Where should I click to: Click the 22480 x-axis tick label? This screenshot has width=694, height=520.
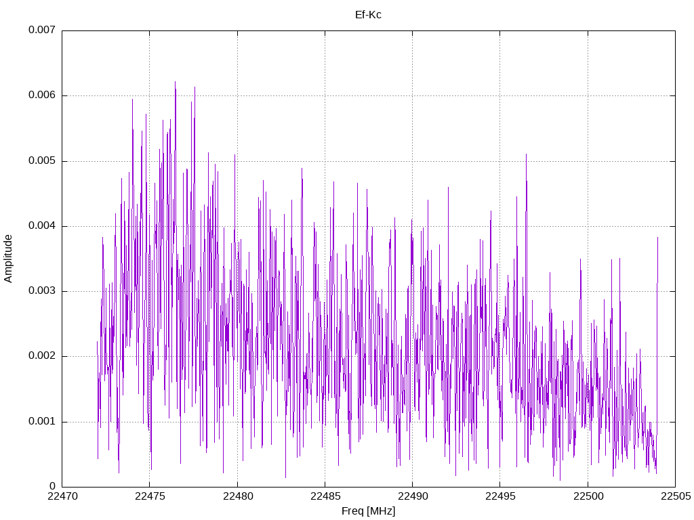pos(238,496)
